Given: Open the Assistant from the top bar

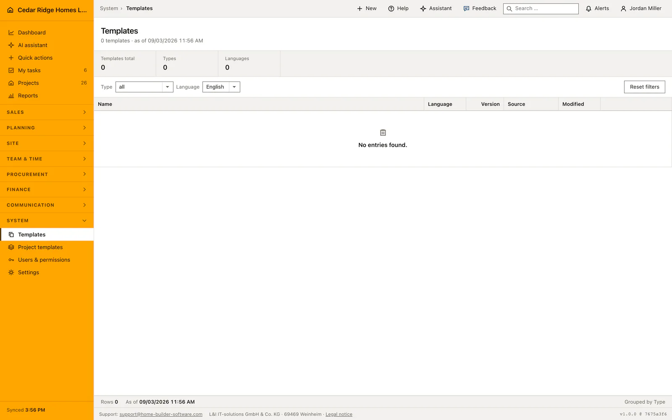Looking at the screenshot, I should click(436, 8).
